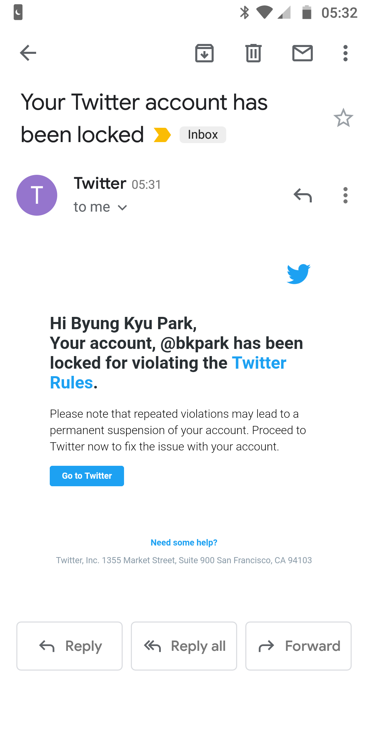This screenshot has width=368, height=736.
Task: Tap the Reply all button
Action: click(x=184, y=646)
